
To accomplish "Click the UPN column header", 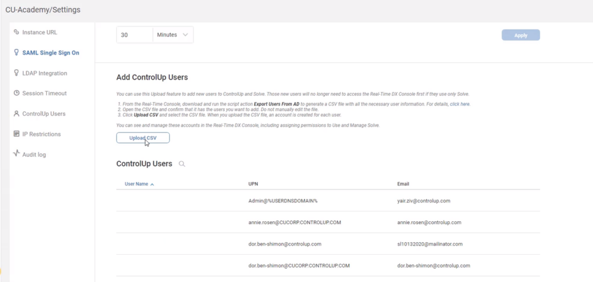I will point(253,184).
